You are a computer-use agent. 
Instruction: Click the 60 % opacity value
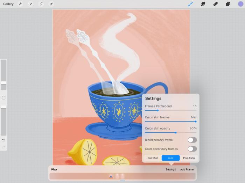(x=193, y=128)
